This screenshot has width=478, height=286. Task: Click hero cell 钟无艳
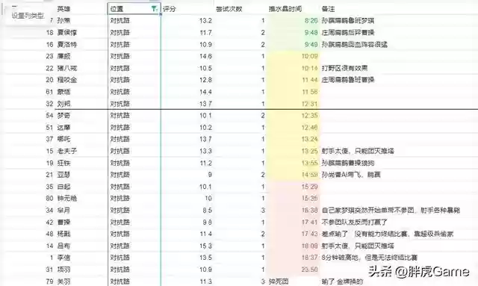tap(67, 199)
